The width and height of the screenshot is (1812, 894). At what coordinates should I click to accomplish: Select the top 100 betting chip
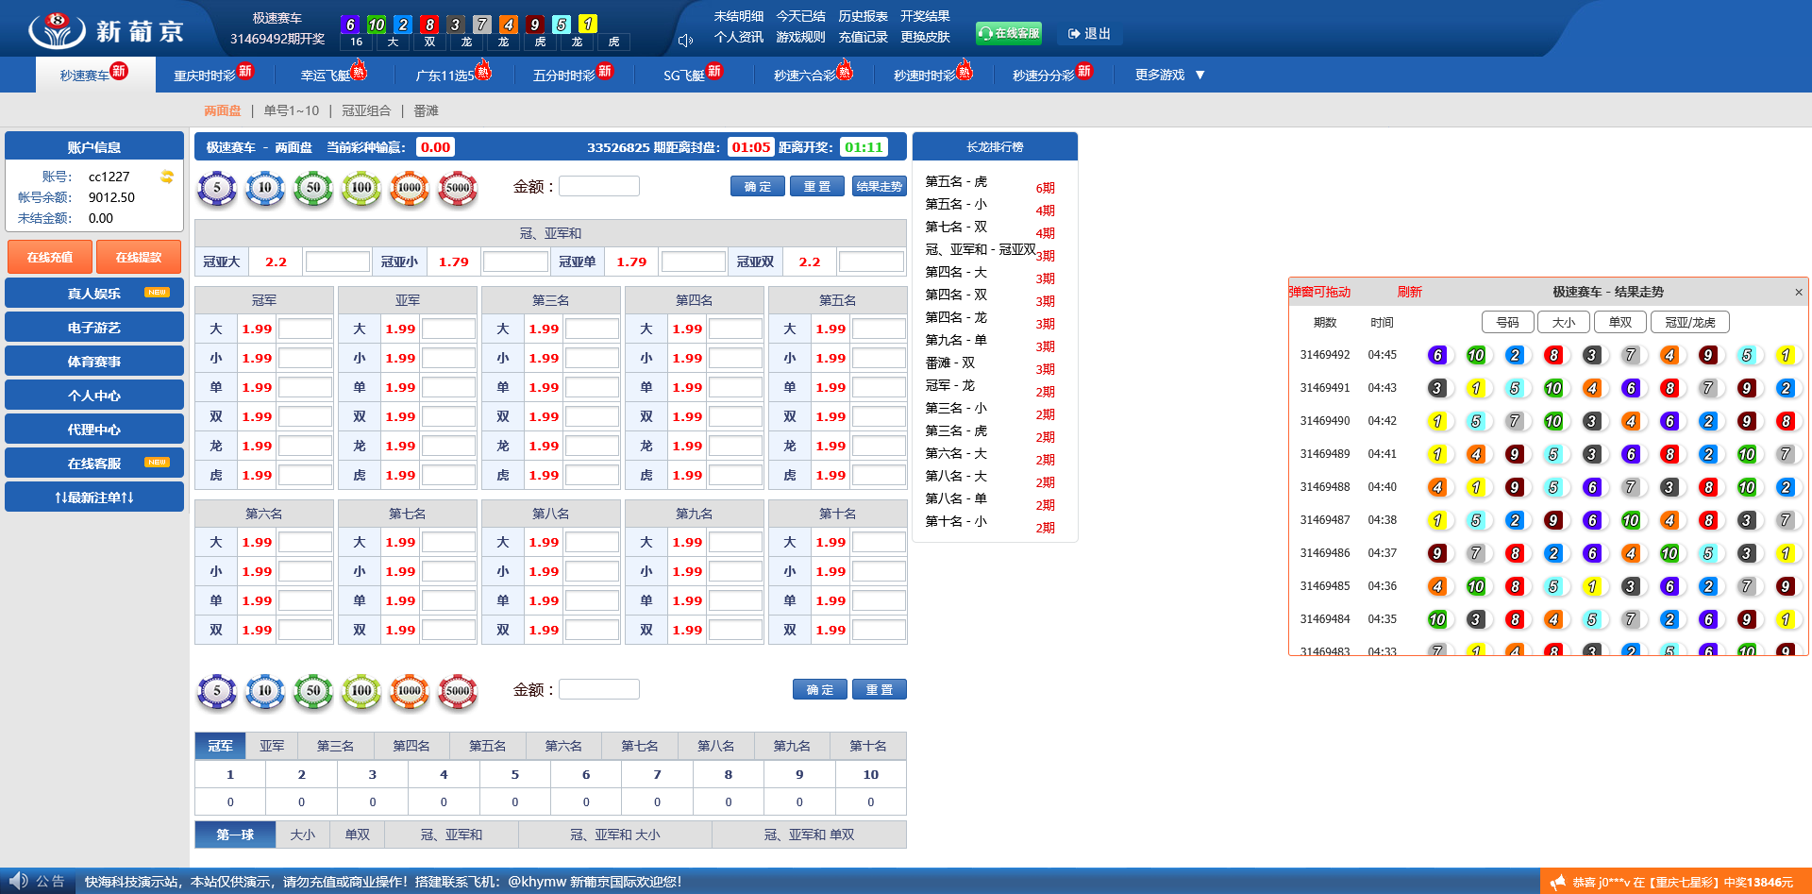click(x=361, y=188)
